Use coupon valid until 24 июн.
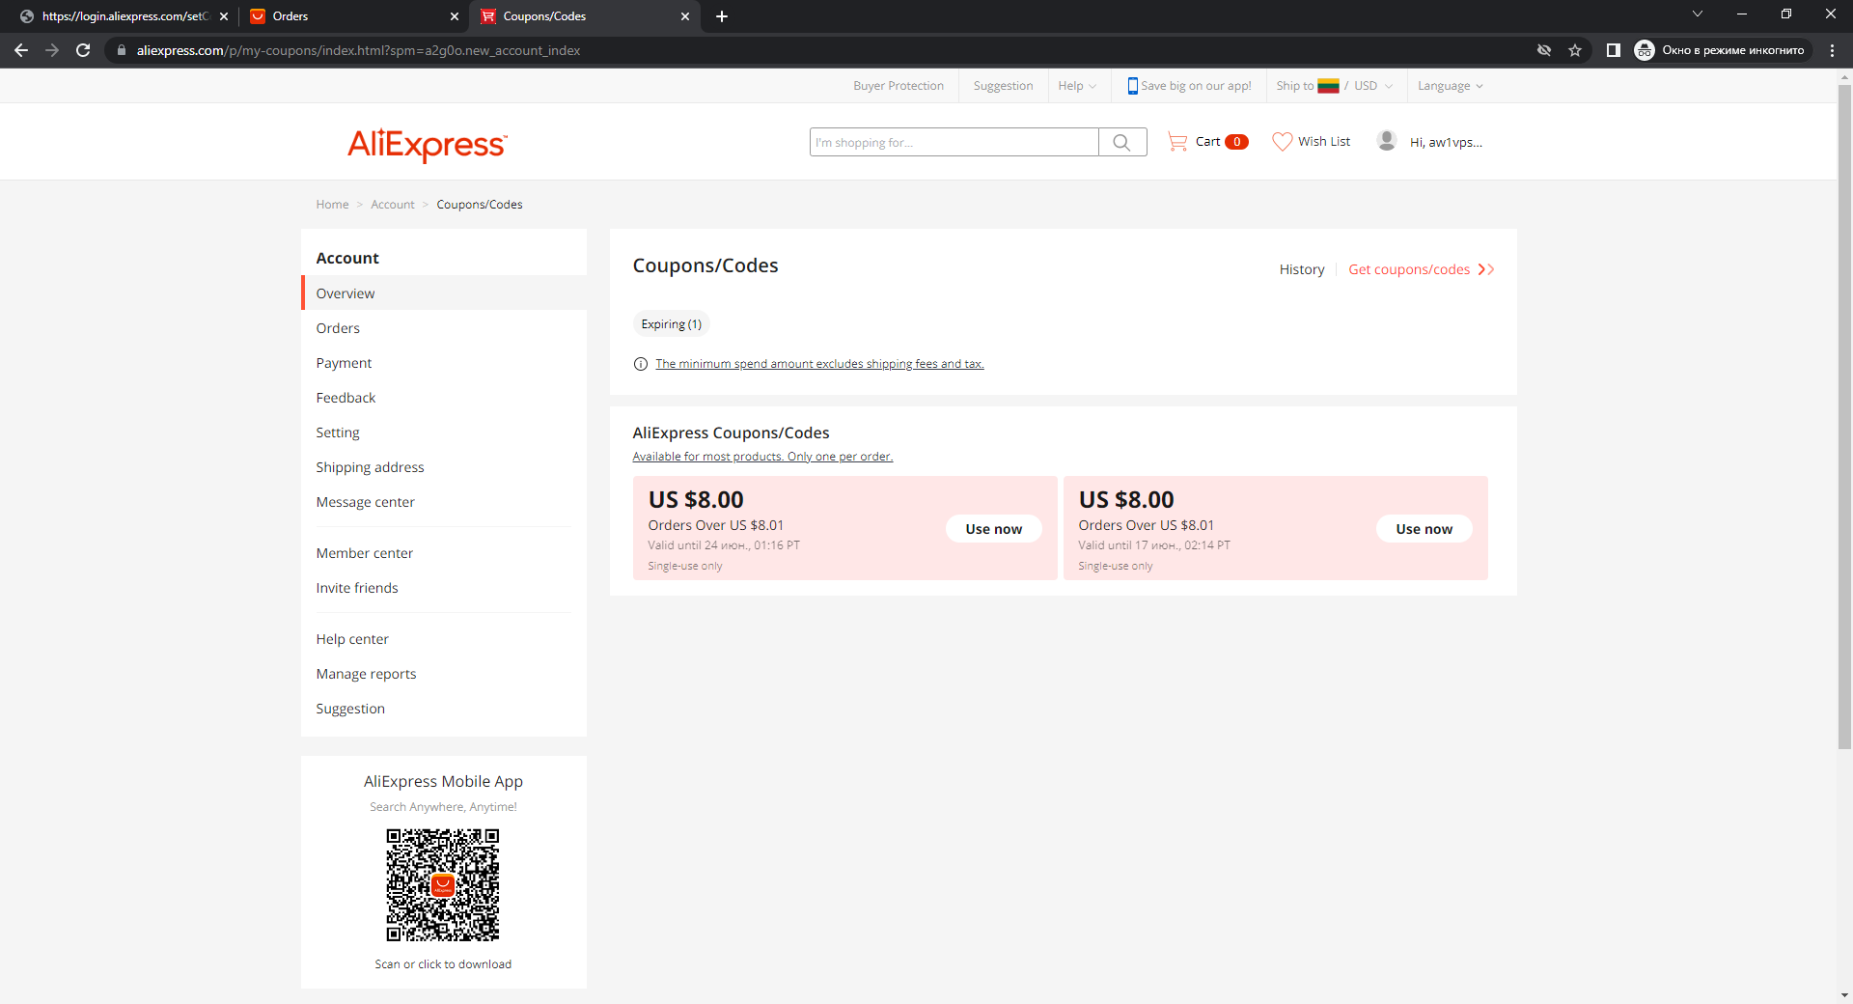1853x1004 pixels. click(x=994, y=529)
